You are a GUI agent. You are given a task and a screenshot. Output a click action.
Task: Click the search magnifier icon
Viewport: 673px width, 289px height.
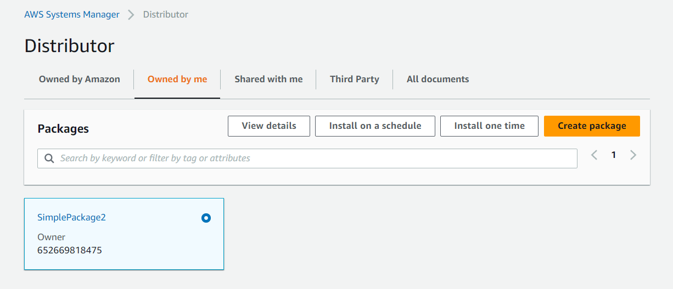point(49,158)
